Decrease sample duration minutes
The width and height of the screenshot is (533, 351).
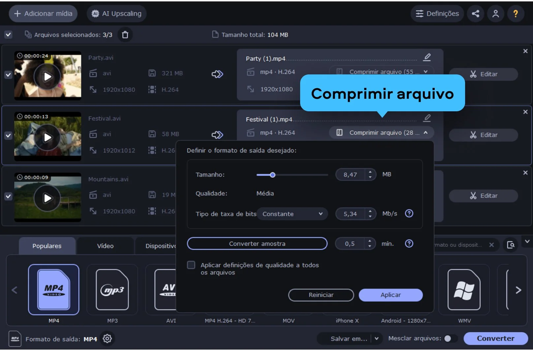tap(370, 246)
